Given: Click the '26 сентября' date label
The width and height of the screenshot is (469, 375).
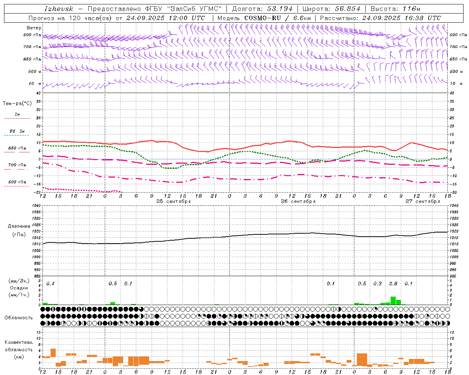Looking at the screenshot, I should 298,201.
